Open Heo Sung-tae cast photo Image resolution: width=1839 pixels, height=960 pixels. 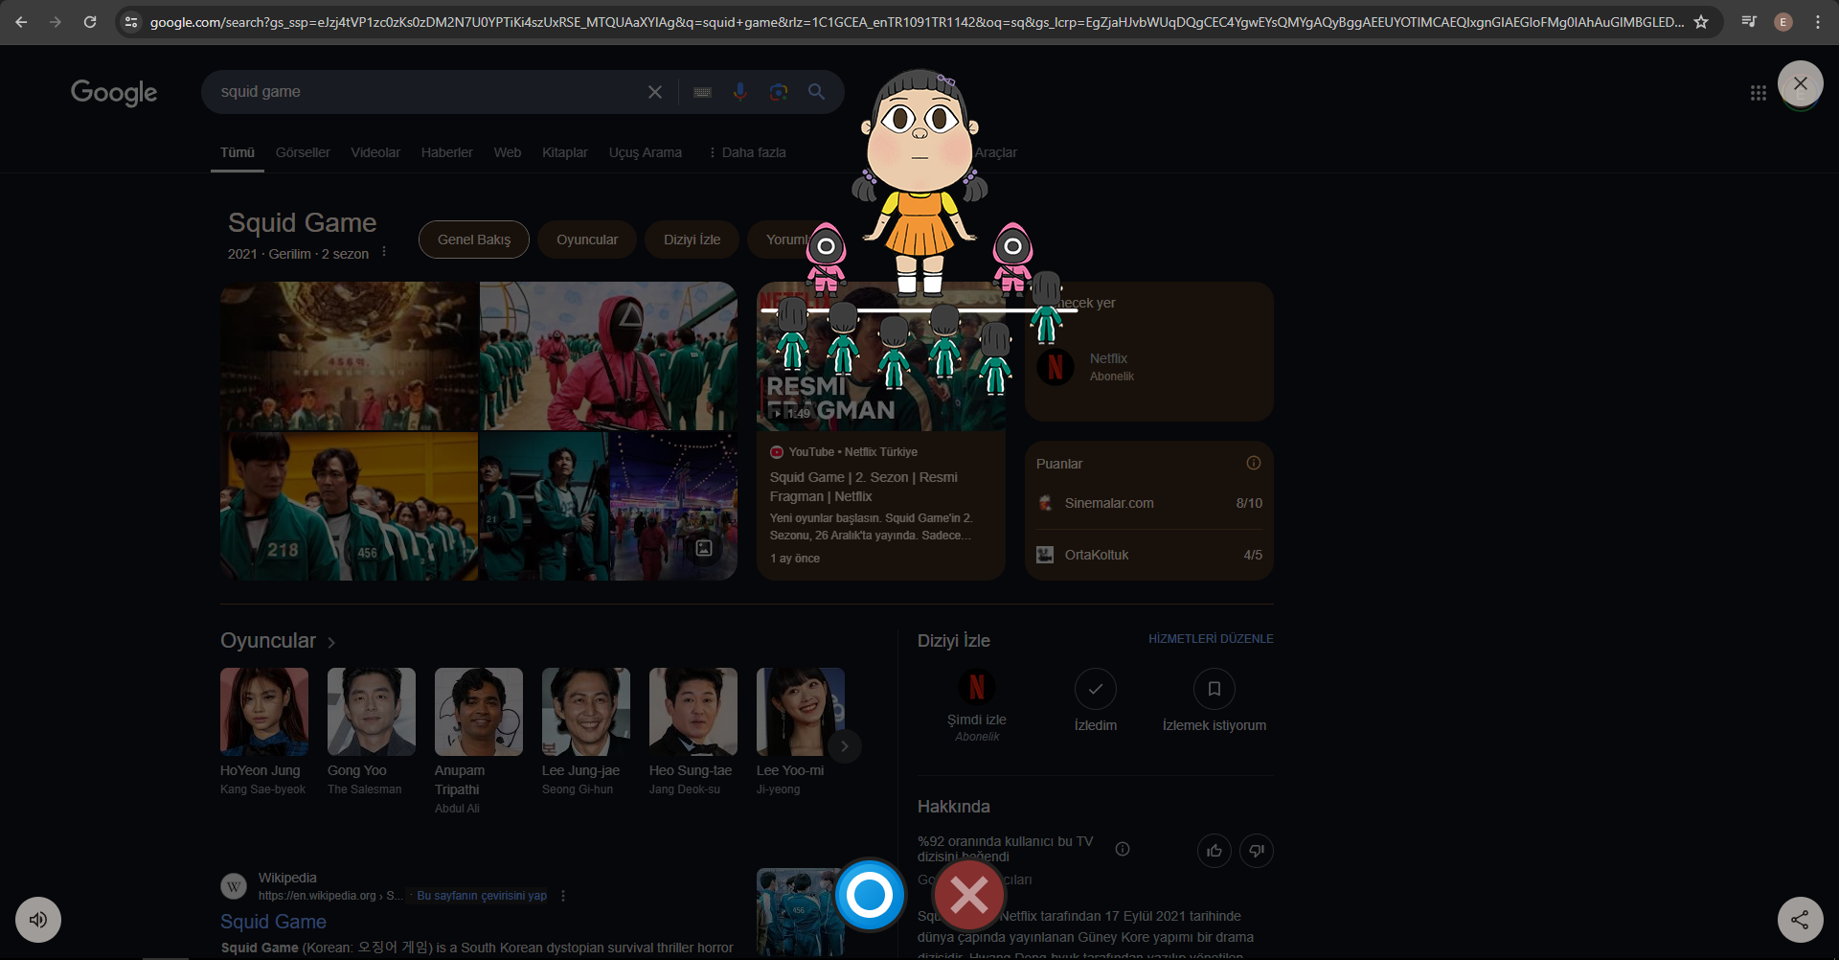(x=693, y=712)
